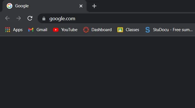Click empty space in the address bar

tap(134, 19)
